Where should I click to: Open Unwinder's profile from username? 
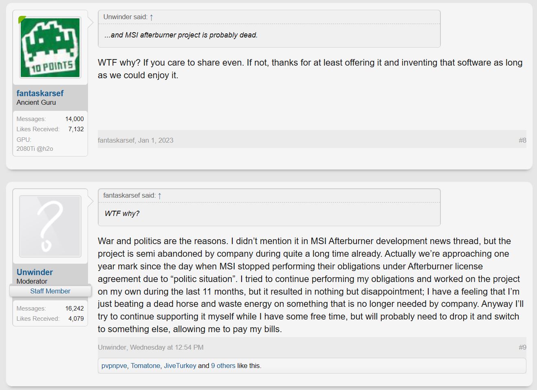[x=35, y=272]
